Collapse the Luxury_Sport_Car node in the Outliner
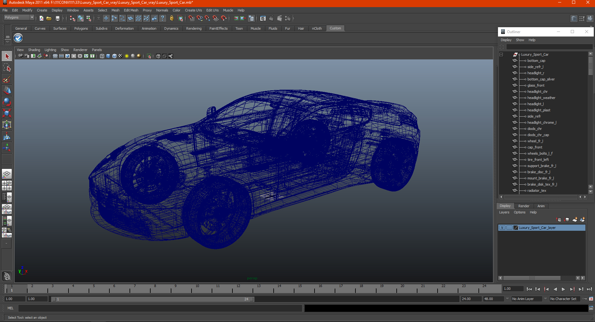Screen dimensions: 595x322 pyautogui.click(x=501, y=54)
